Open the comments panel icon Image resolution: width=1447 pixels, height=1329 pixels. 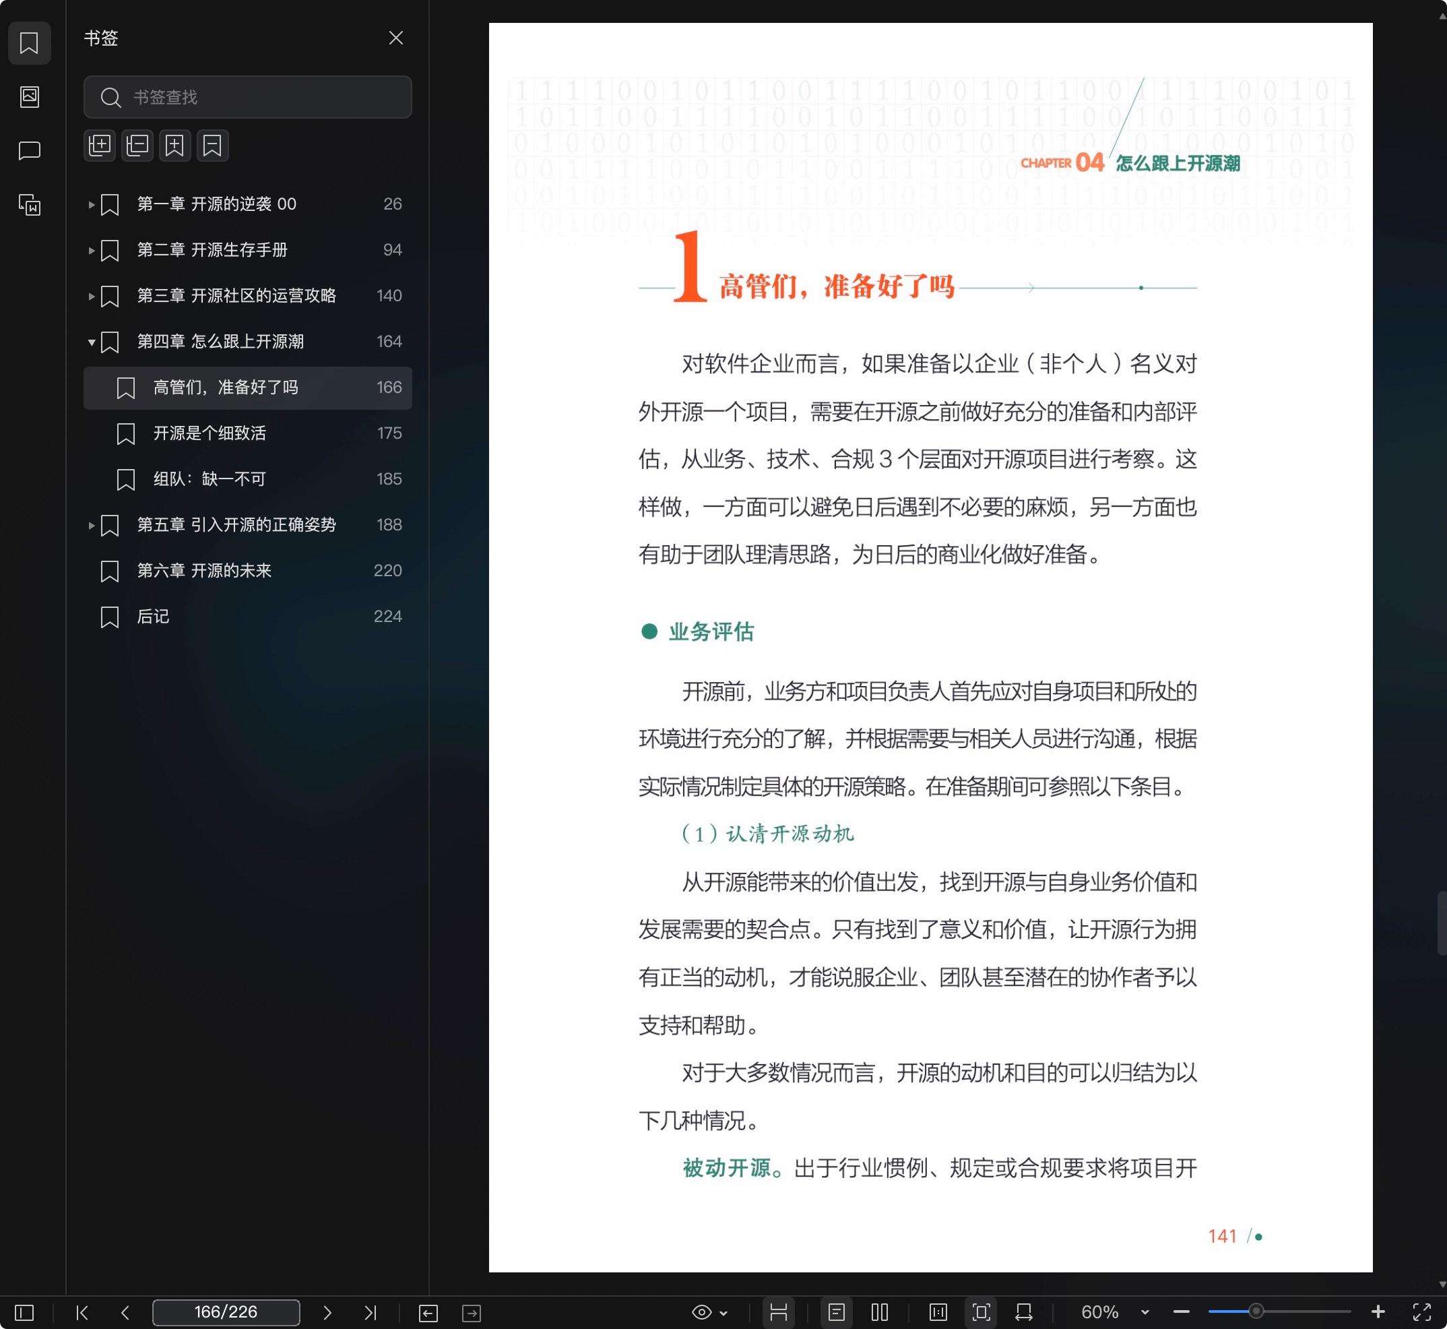point(29,150)
